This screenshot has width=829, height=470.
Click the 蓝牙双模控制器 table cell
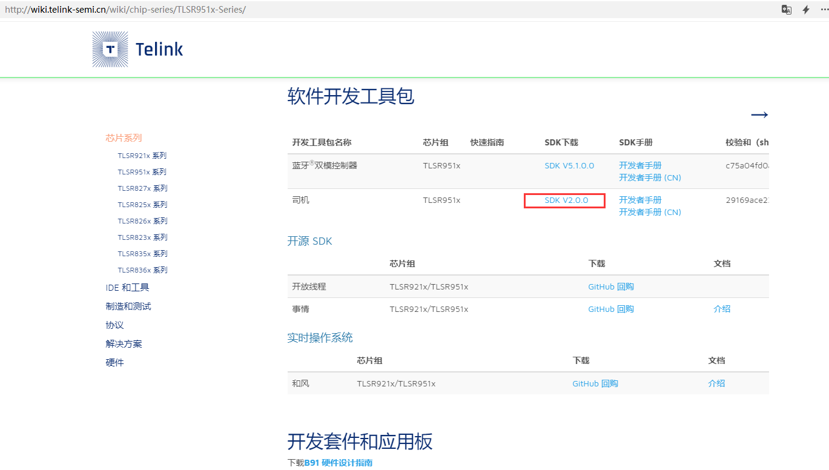(325, 165)
